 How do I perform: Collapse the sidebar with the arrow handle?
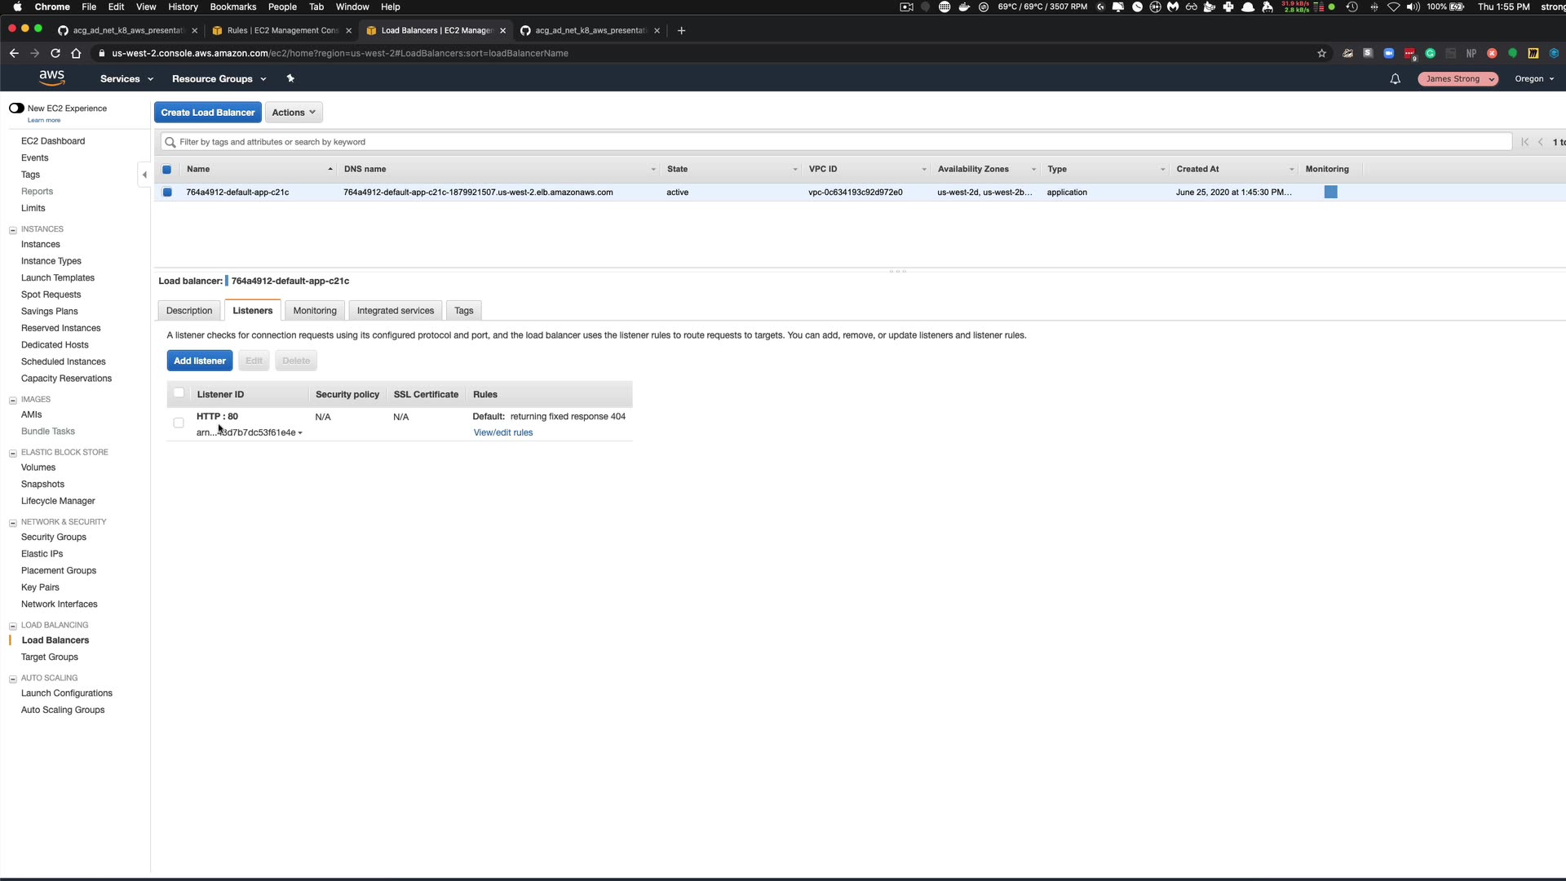point(144,175)
